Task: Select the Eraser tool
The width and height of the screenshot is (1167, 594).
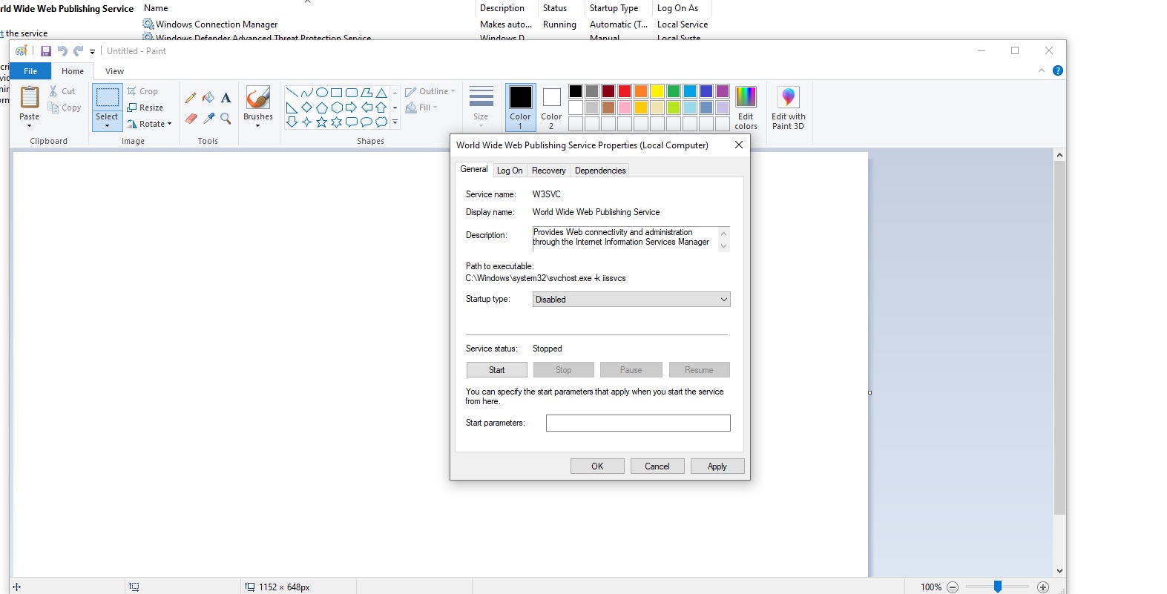Action: [x=191, y=118]
